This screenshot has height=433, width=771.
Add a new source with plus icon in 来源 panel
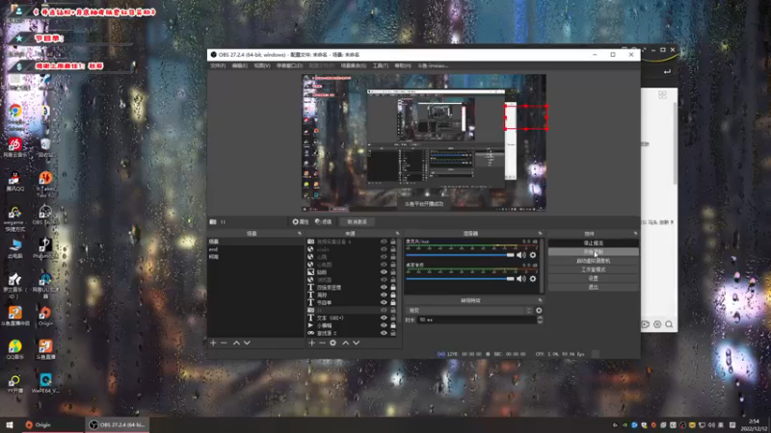click(311, 343)
